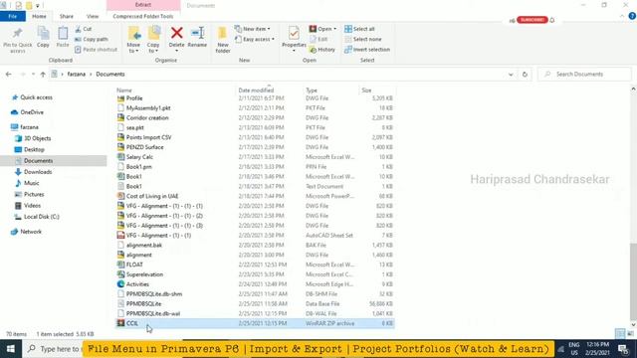The height and width of the screenshot is (358, 637).
Task: Switch to Details view icon
Action: (x=620, y=334)
